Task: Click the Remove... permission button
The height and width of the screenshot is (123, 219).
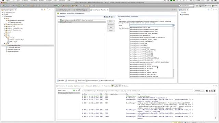Action: 111,24
